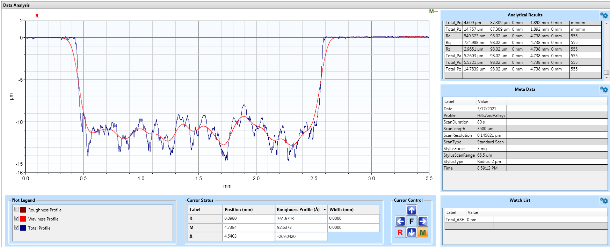The width and height of the screenshot is (610, 247).
Task: Uncheck the Total Profile checkbox
Action: pos(16,227)
